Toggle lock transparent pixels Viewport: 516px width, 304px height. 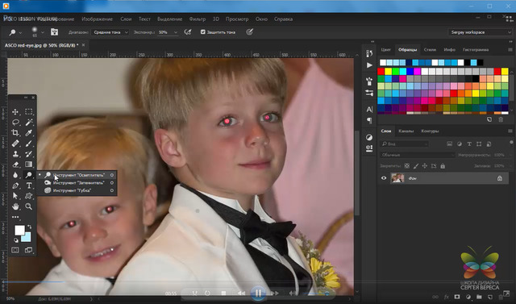pyautogui.click(x=407, y=166)
